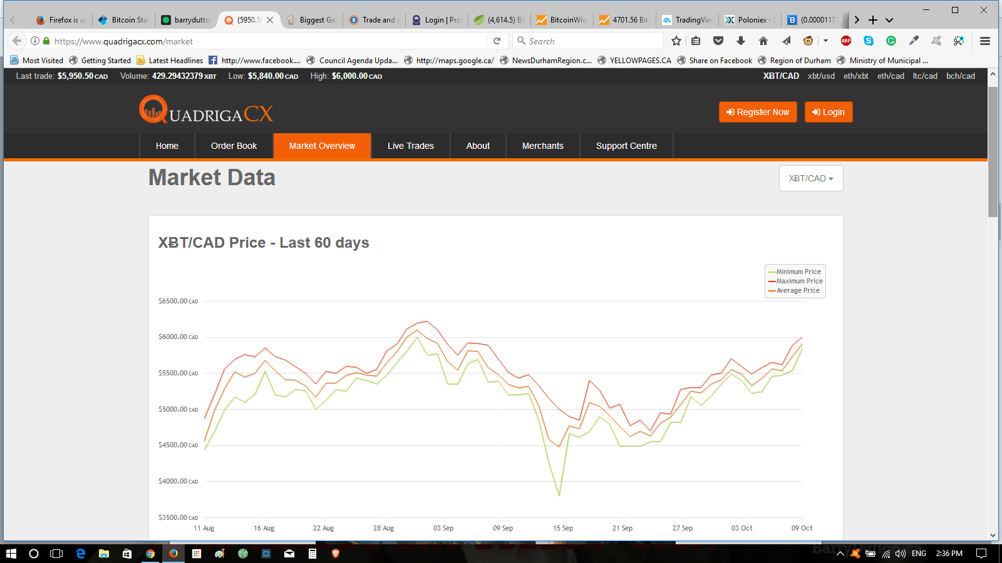Go to the Firefox home page
This screenshot has height=563, width=1002.
pos(763,41)
